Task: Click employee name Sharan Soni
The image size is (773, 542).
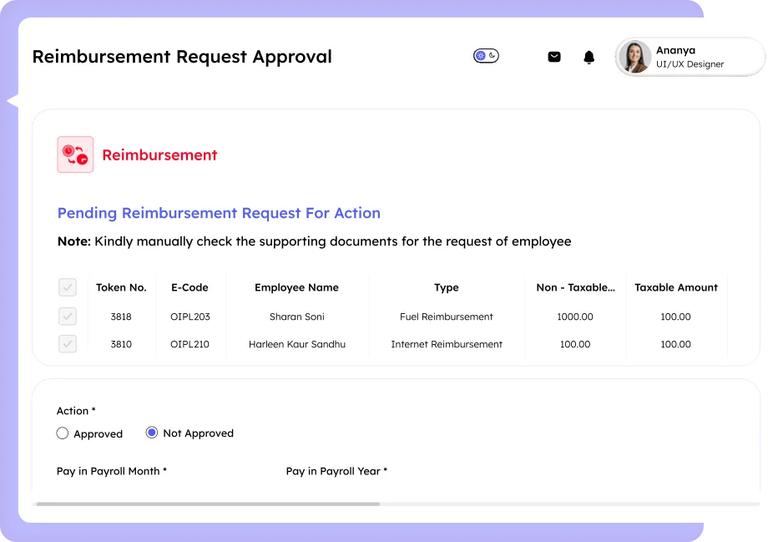Action: click(296, 317)
